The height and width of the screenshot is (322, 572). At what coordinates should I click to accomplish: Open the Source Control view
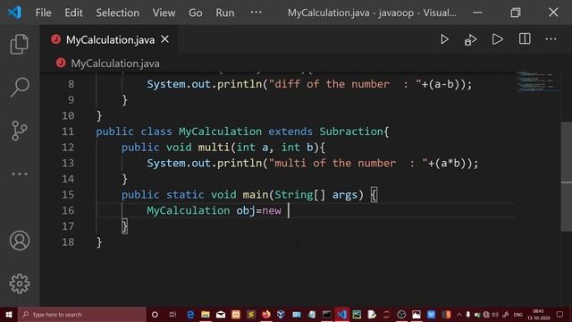(20, 131)
